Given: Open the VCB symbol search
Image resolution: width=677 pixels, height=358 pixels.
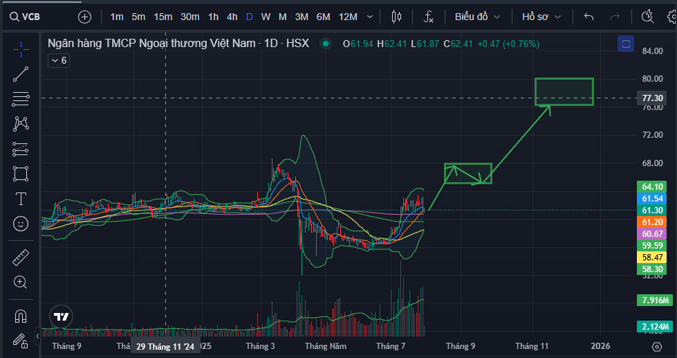Looking at the screenshot, I should point(25,17).
